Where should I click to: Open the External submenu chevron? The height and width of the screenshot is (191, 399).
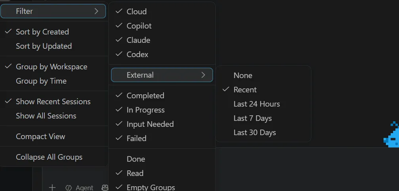pyautogui.click(x=203, y=75)
